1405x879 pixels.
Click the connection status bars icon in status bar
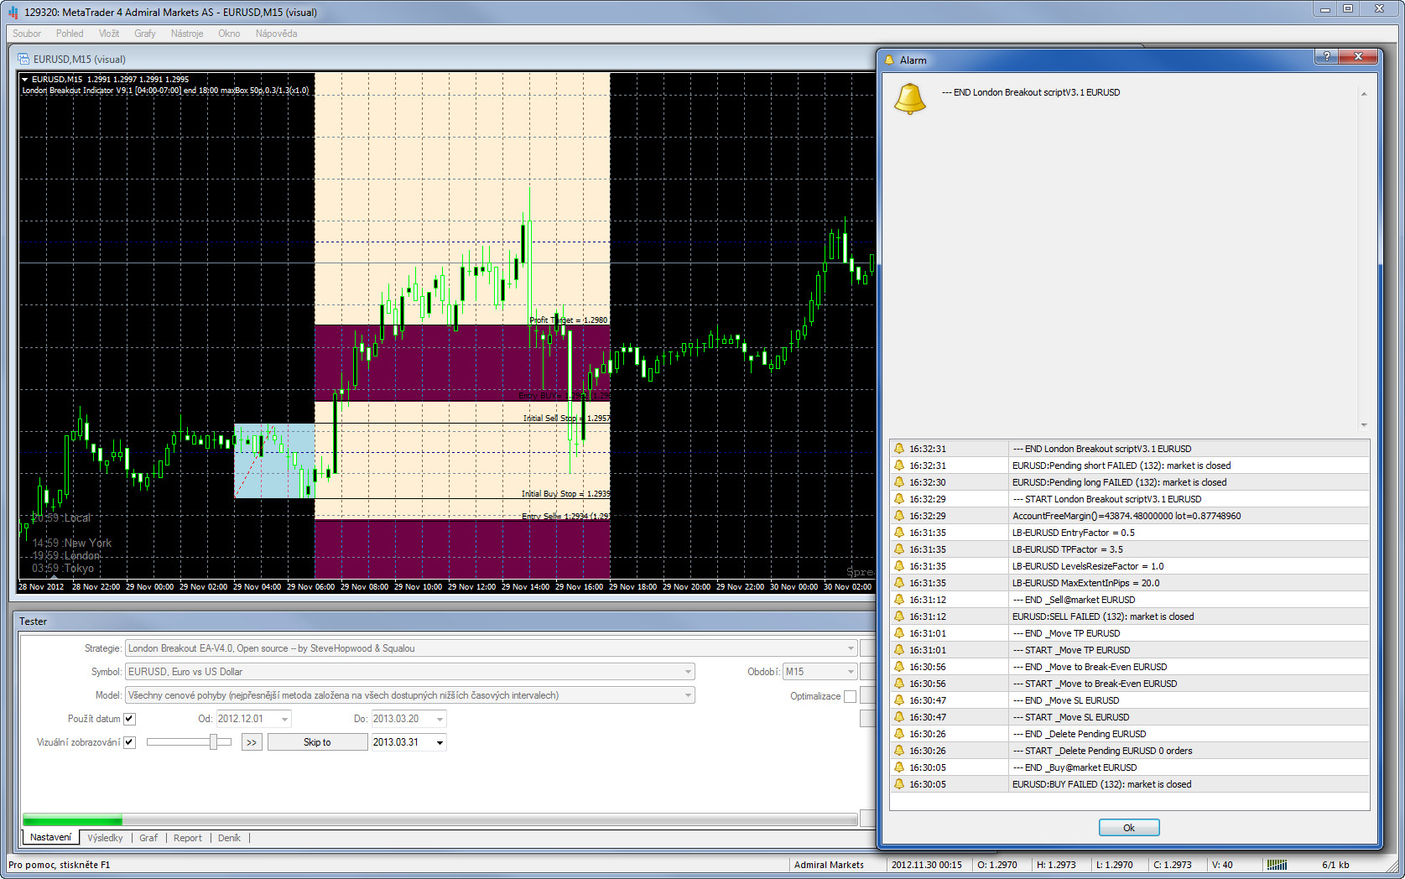point(1276,865)
